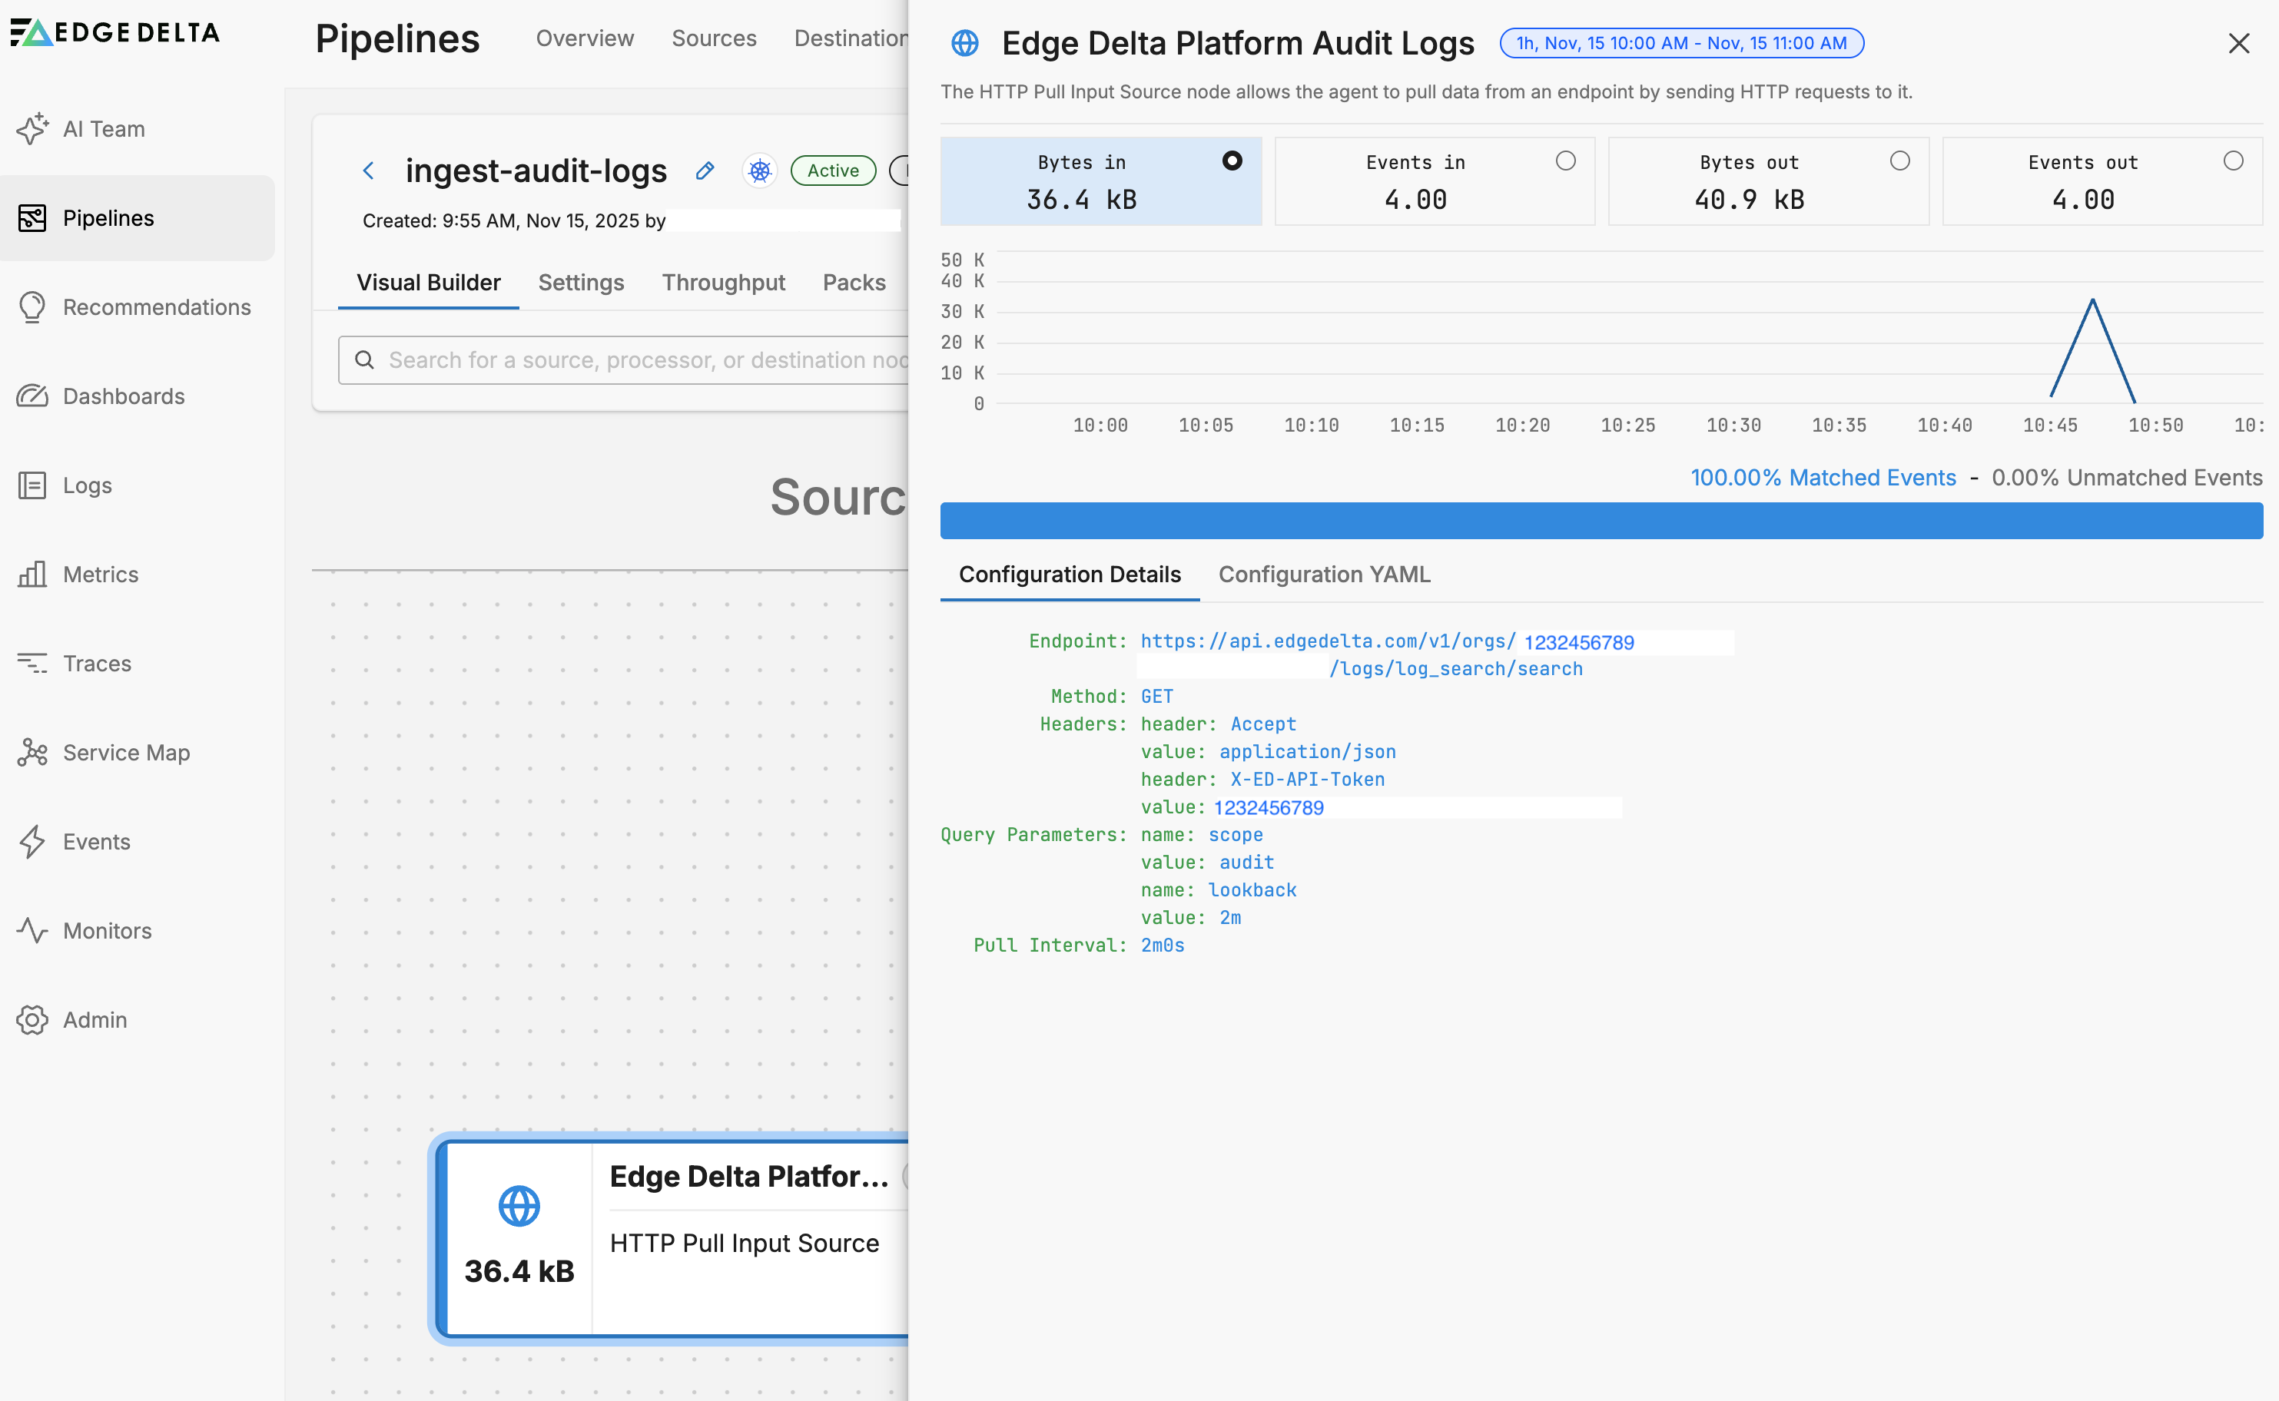
Task: Click the blue matched events bar
Action: 1601,520
